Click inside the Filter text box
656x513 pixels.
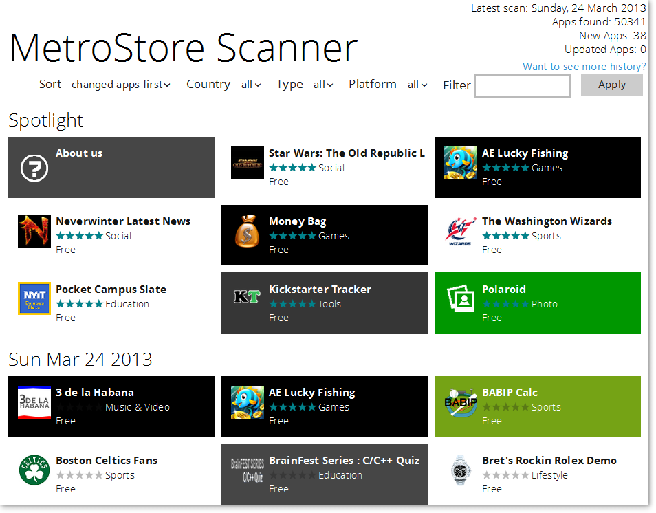(523, 86)
